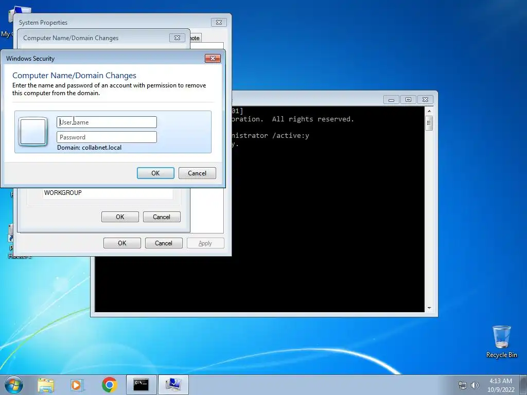
Task: Click the Show desktop button at taskbar edge
Action: [523, 385]
